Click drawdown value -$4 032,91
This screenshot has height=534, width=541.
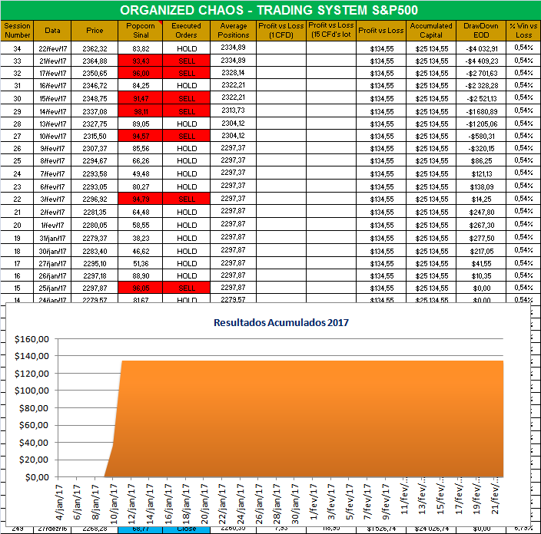point(481,48)
